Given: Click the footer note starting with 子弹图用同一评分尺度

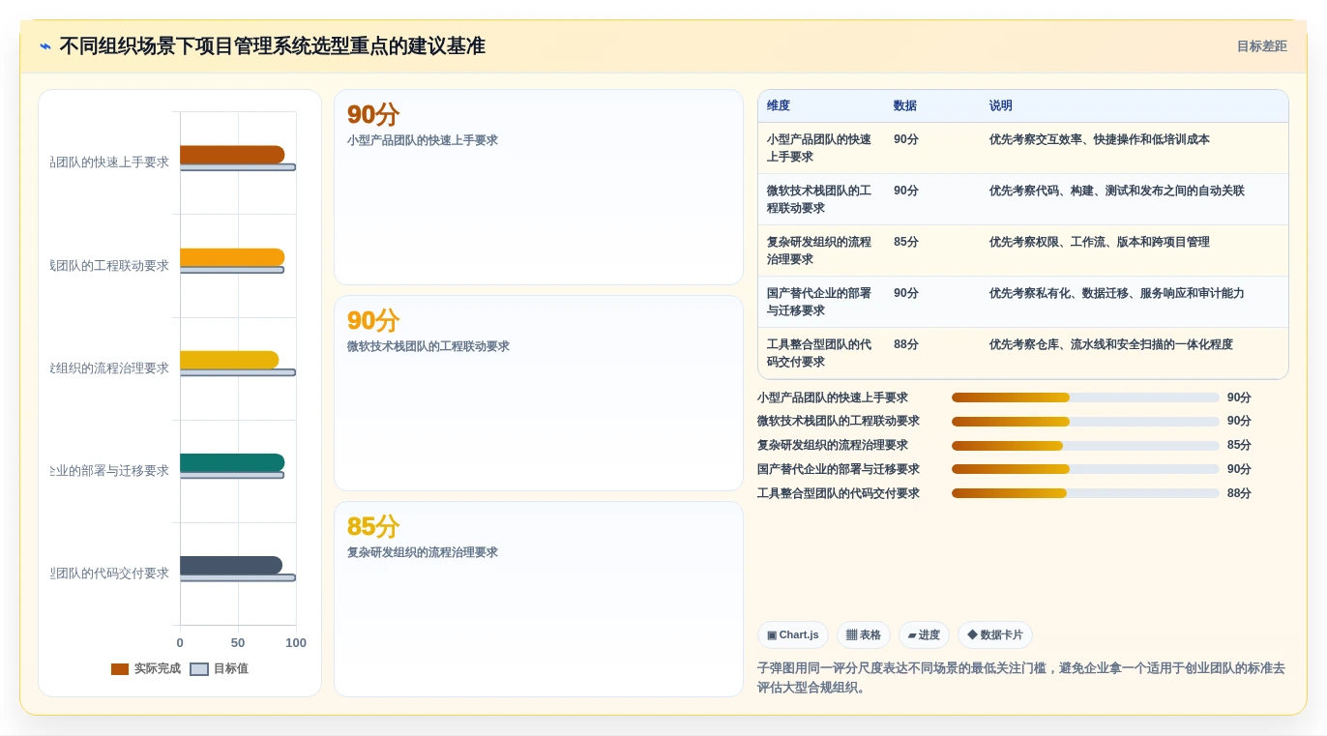Looking at the screenshot, I should 1021,678.
